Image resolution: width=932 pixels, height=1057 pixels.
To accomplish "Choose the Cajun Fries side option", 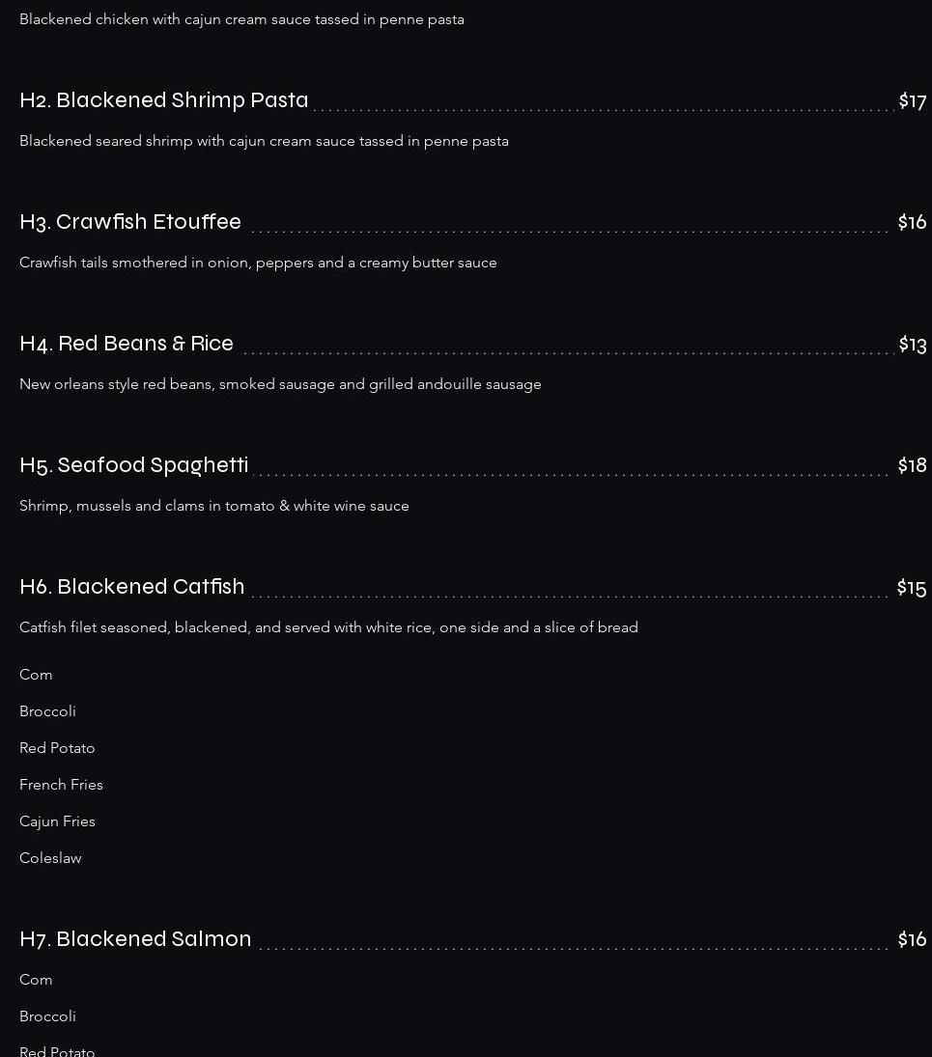I will point(57,821).
